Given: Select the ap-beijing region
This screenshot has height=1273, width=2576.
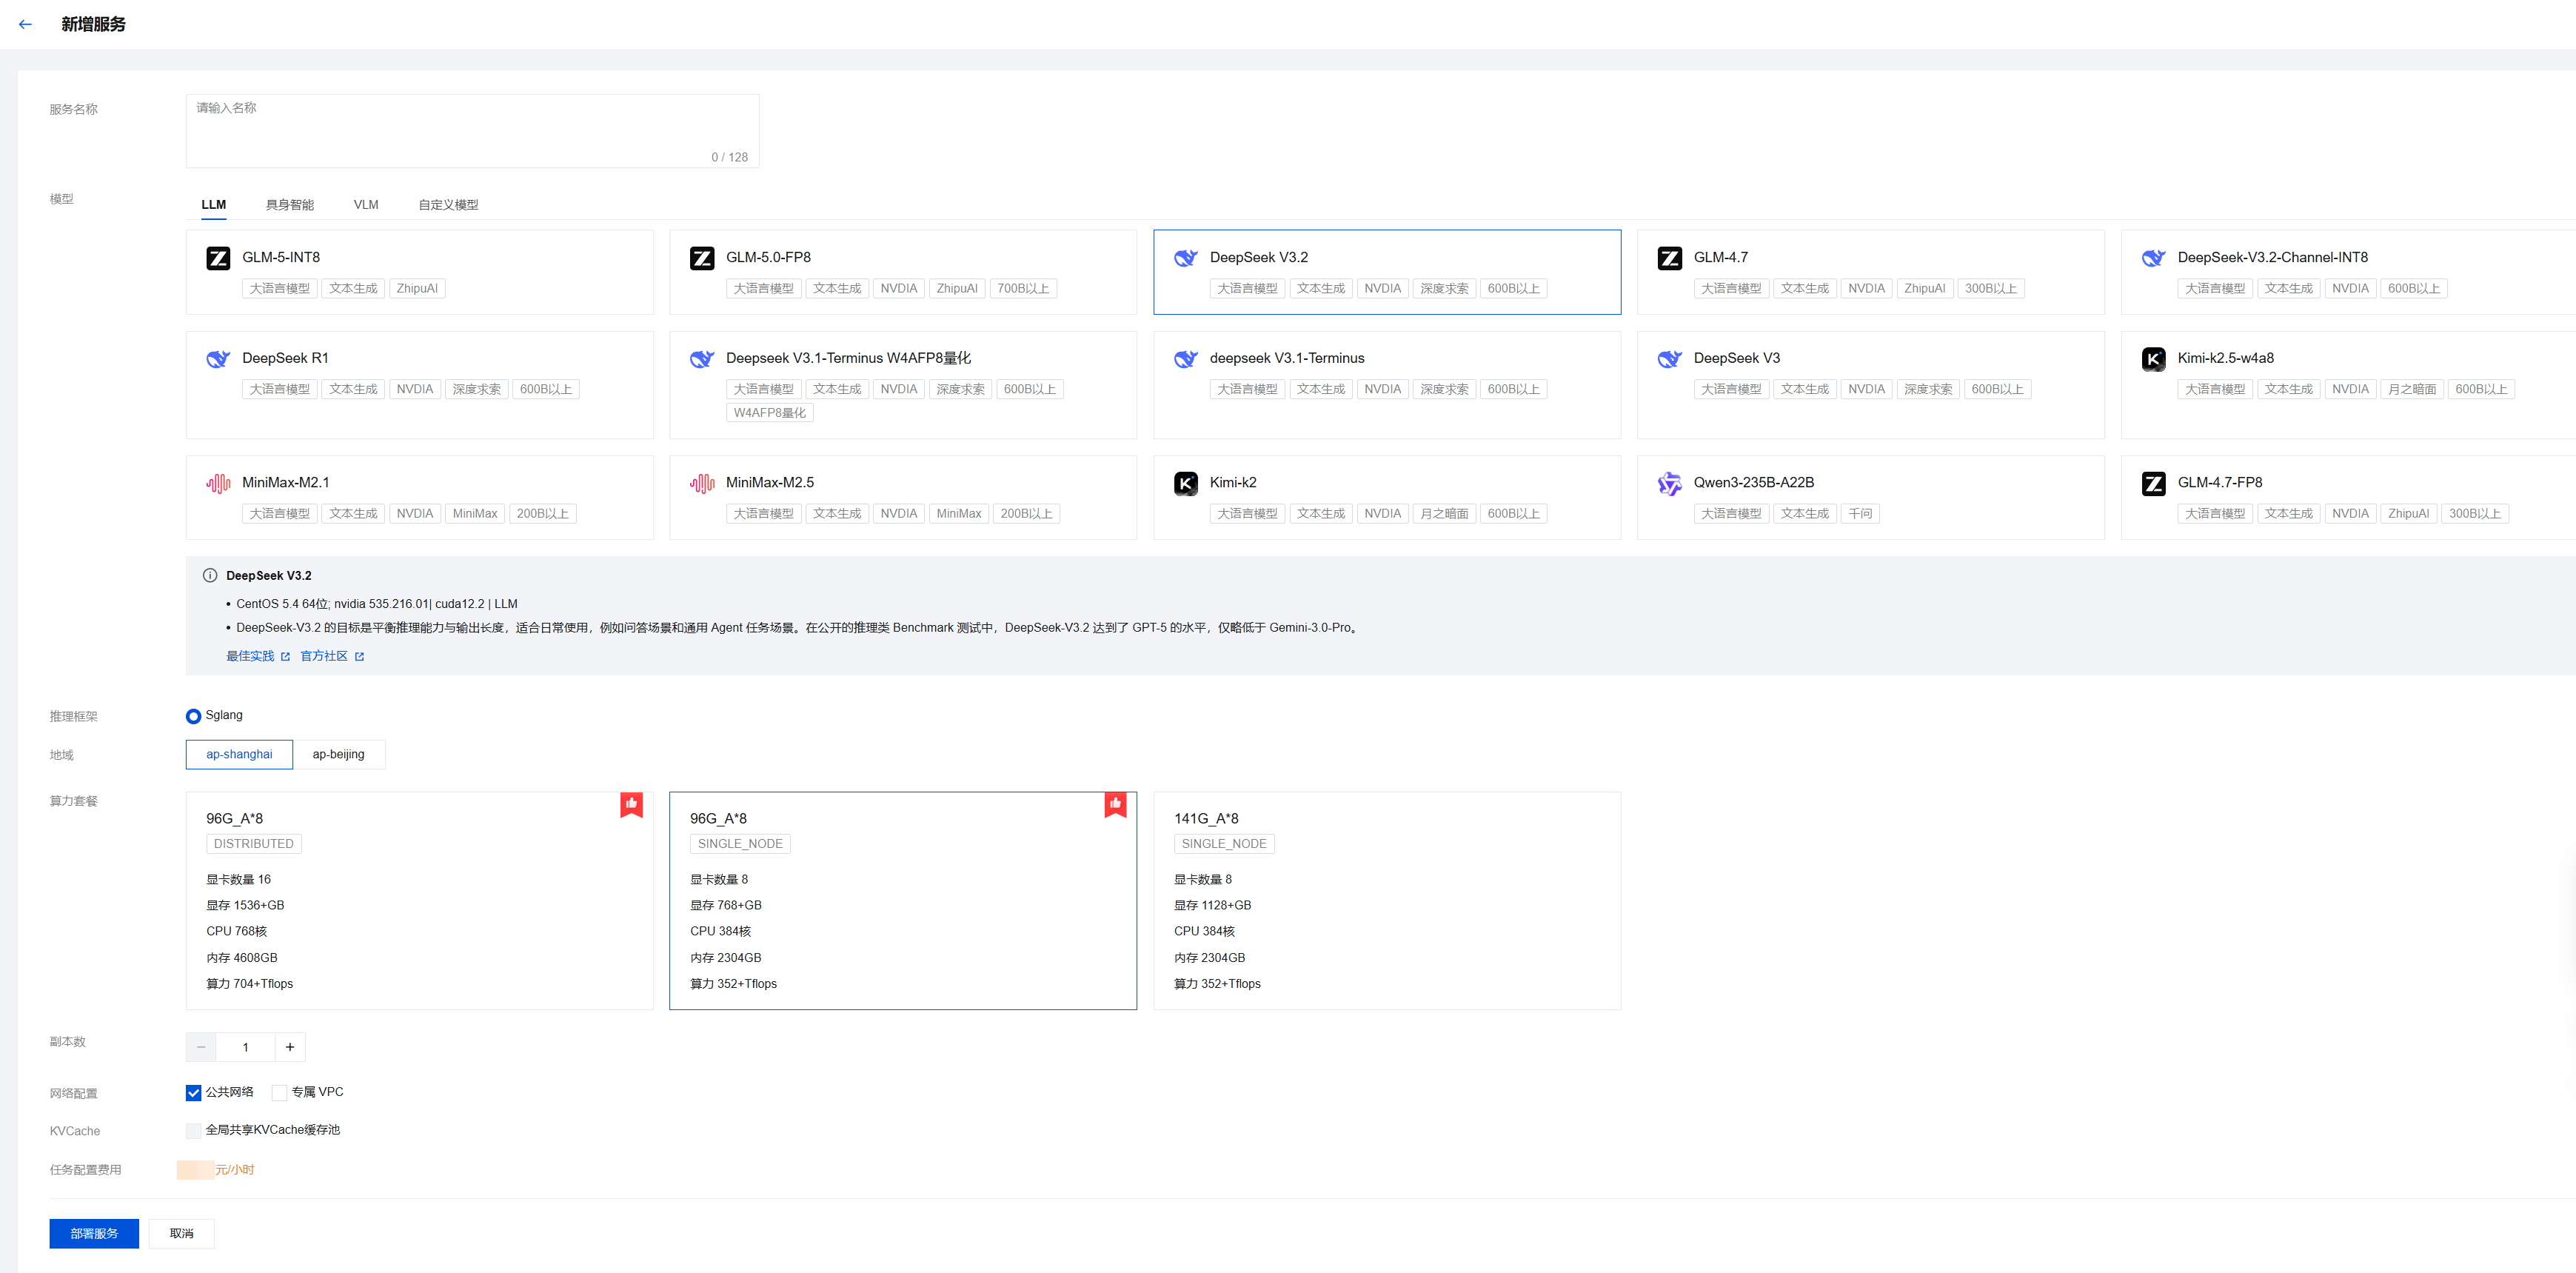Looking at the screenshot, I should coord(338,754).
